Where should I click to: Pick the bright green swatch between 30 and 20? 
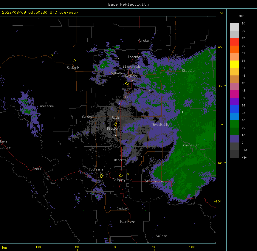click(234, 124)
